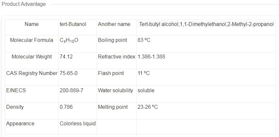Select the CAS number 75-65-0

click(68, 73)
